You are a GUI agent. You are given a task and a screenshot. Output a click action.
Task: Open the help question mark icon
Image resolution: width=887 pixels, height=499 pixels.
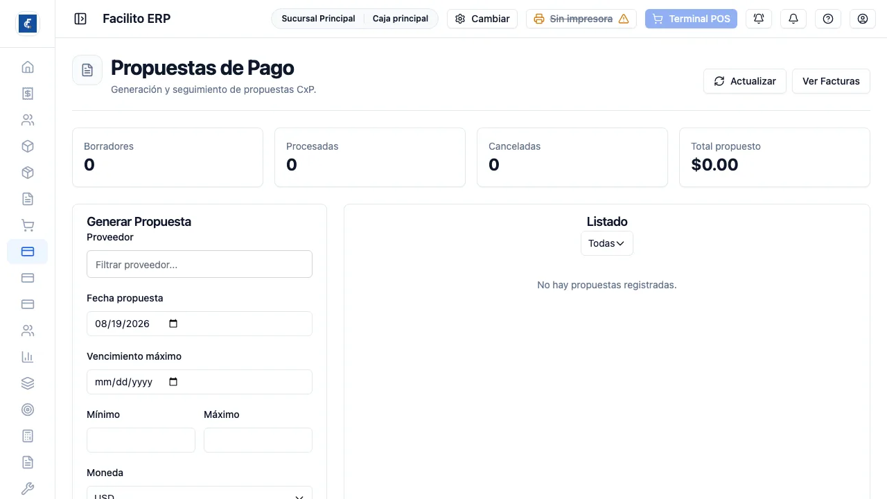coord(828,19)
